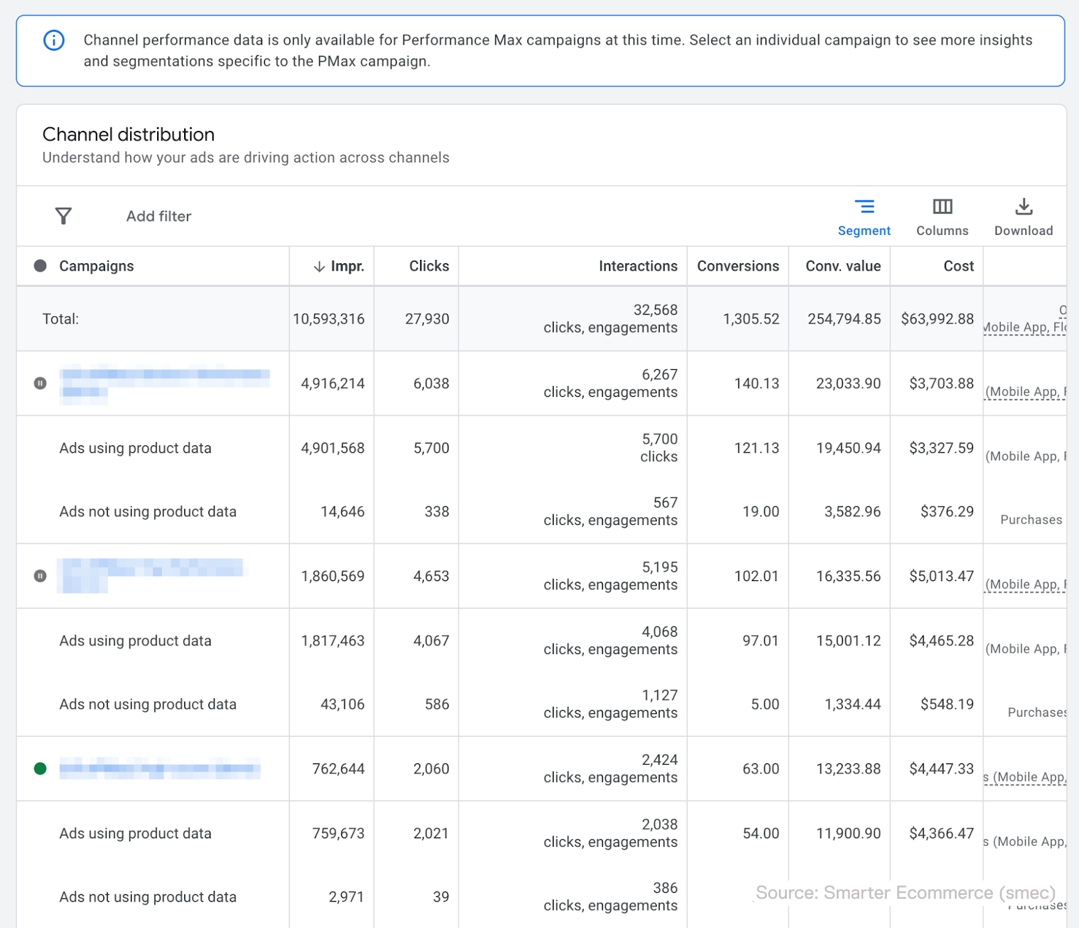
Task: Click the 1,817,463 impressions cell
Action: pyautogui.click(x=332, y=640)
